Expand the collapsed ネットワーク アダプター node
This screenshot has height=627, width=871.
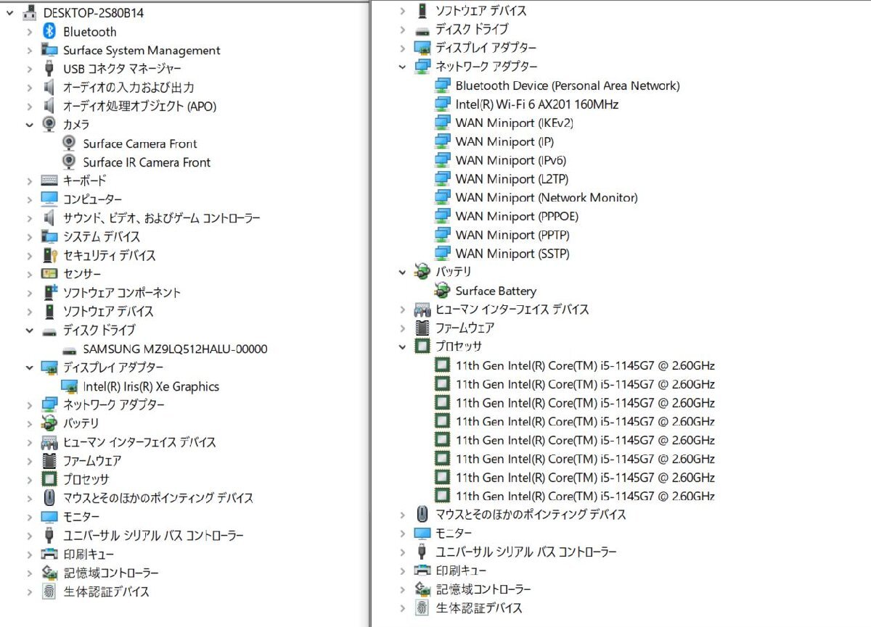[x=29, y=404]
